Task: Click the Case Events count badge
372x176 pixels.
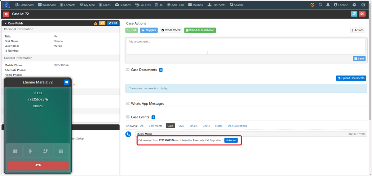Action: click(x=153, y=117)
